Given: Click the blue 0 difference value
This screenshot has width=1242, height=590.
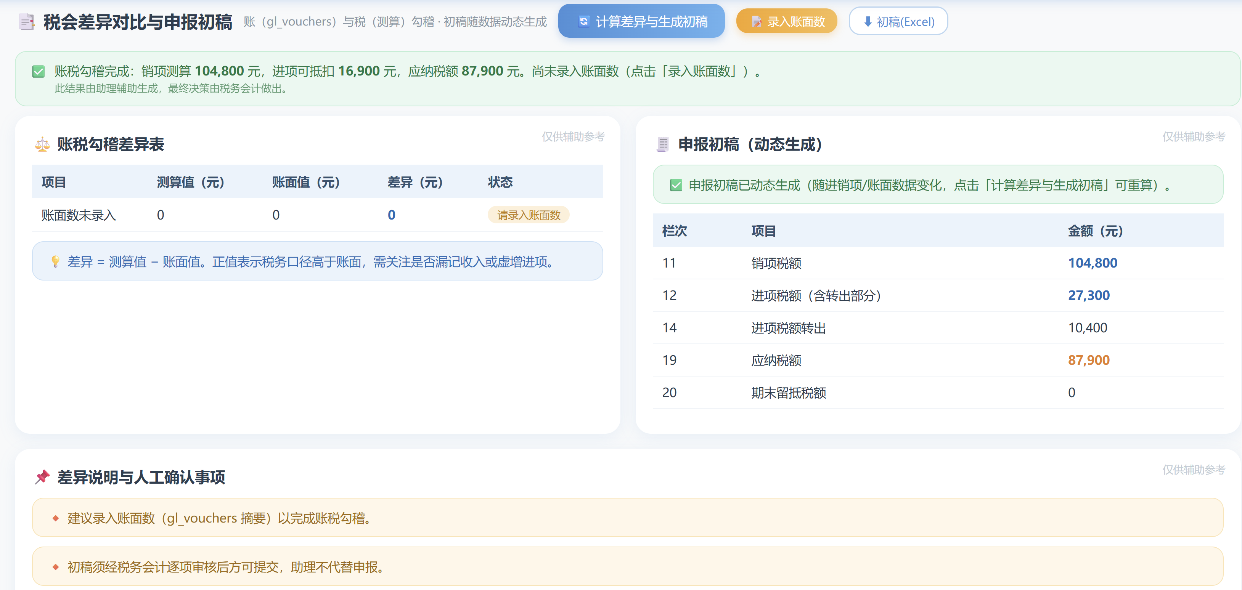Looking at the screenshot, I should 392,215.
